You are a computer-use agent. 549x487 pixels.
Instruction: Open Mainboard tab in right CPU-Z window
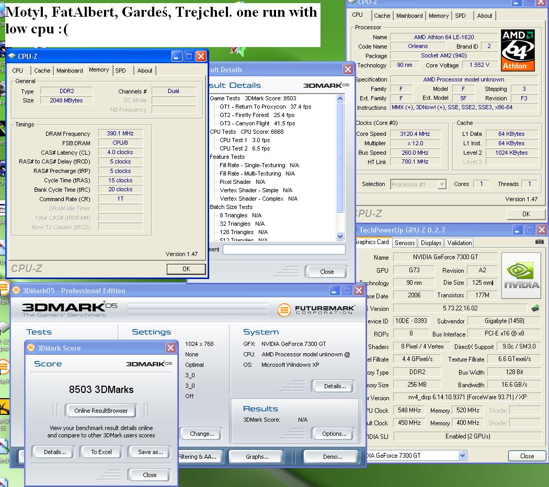coord(409,16)
